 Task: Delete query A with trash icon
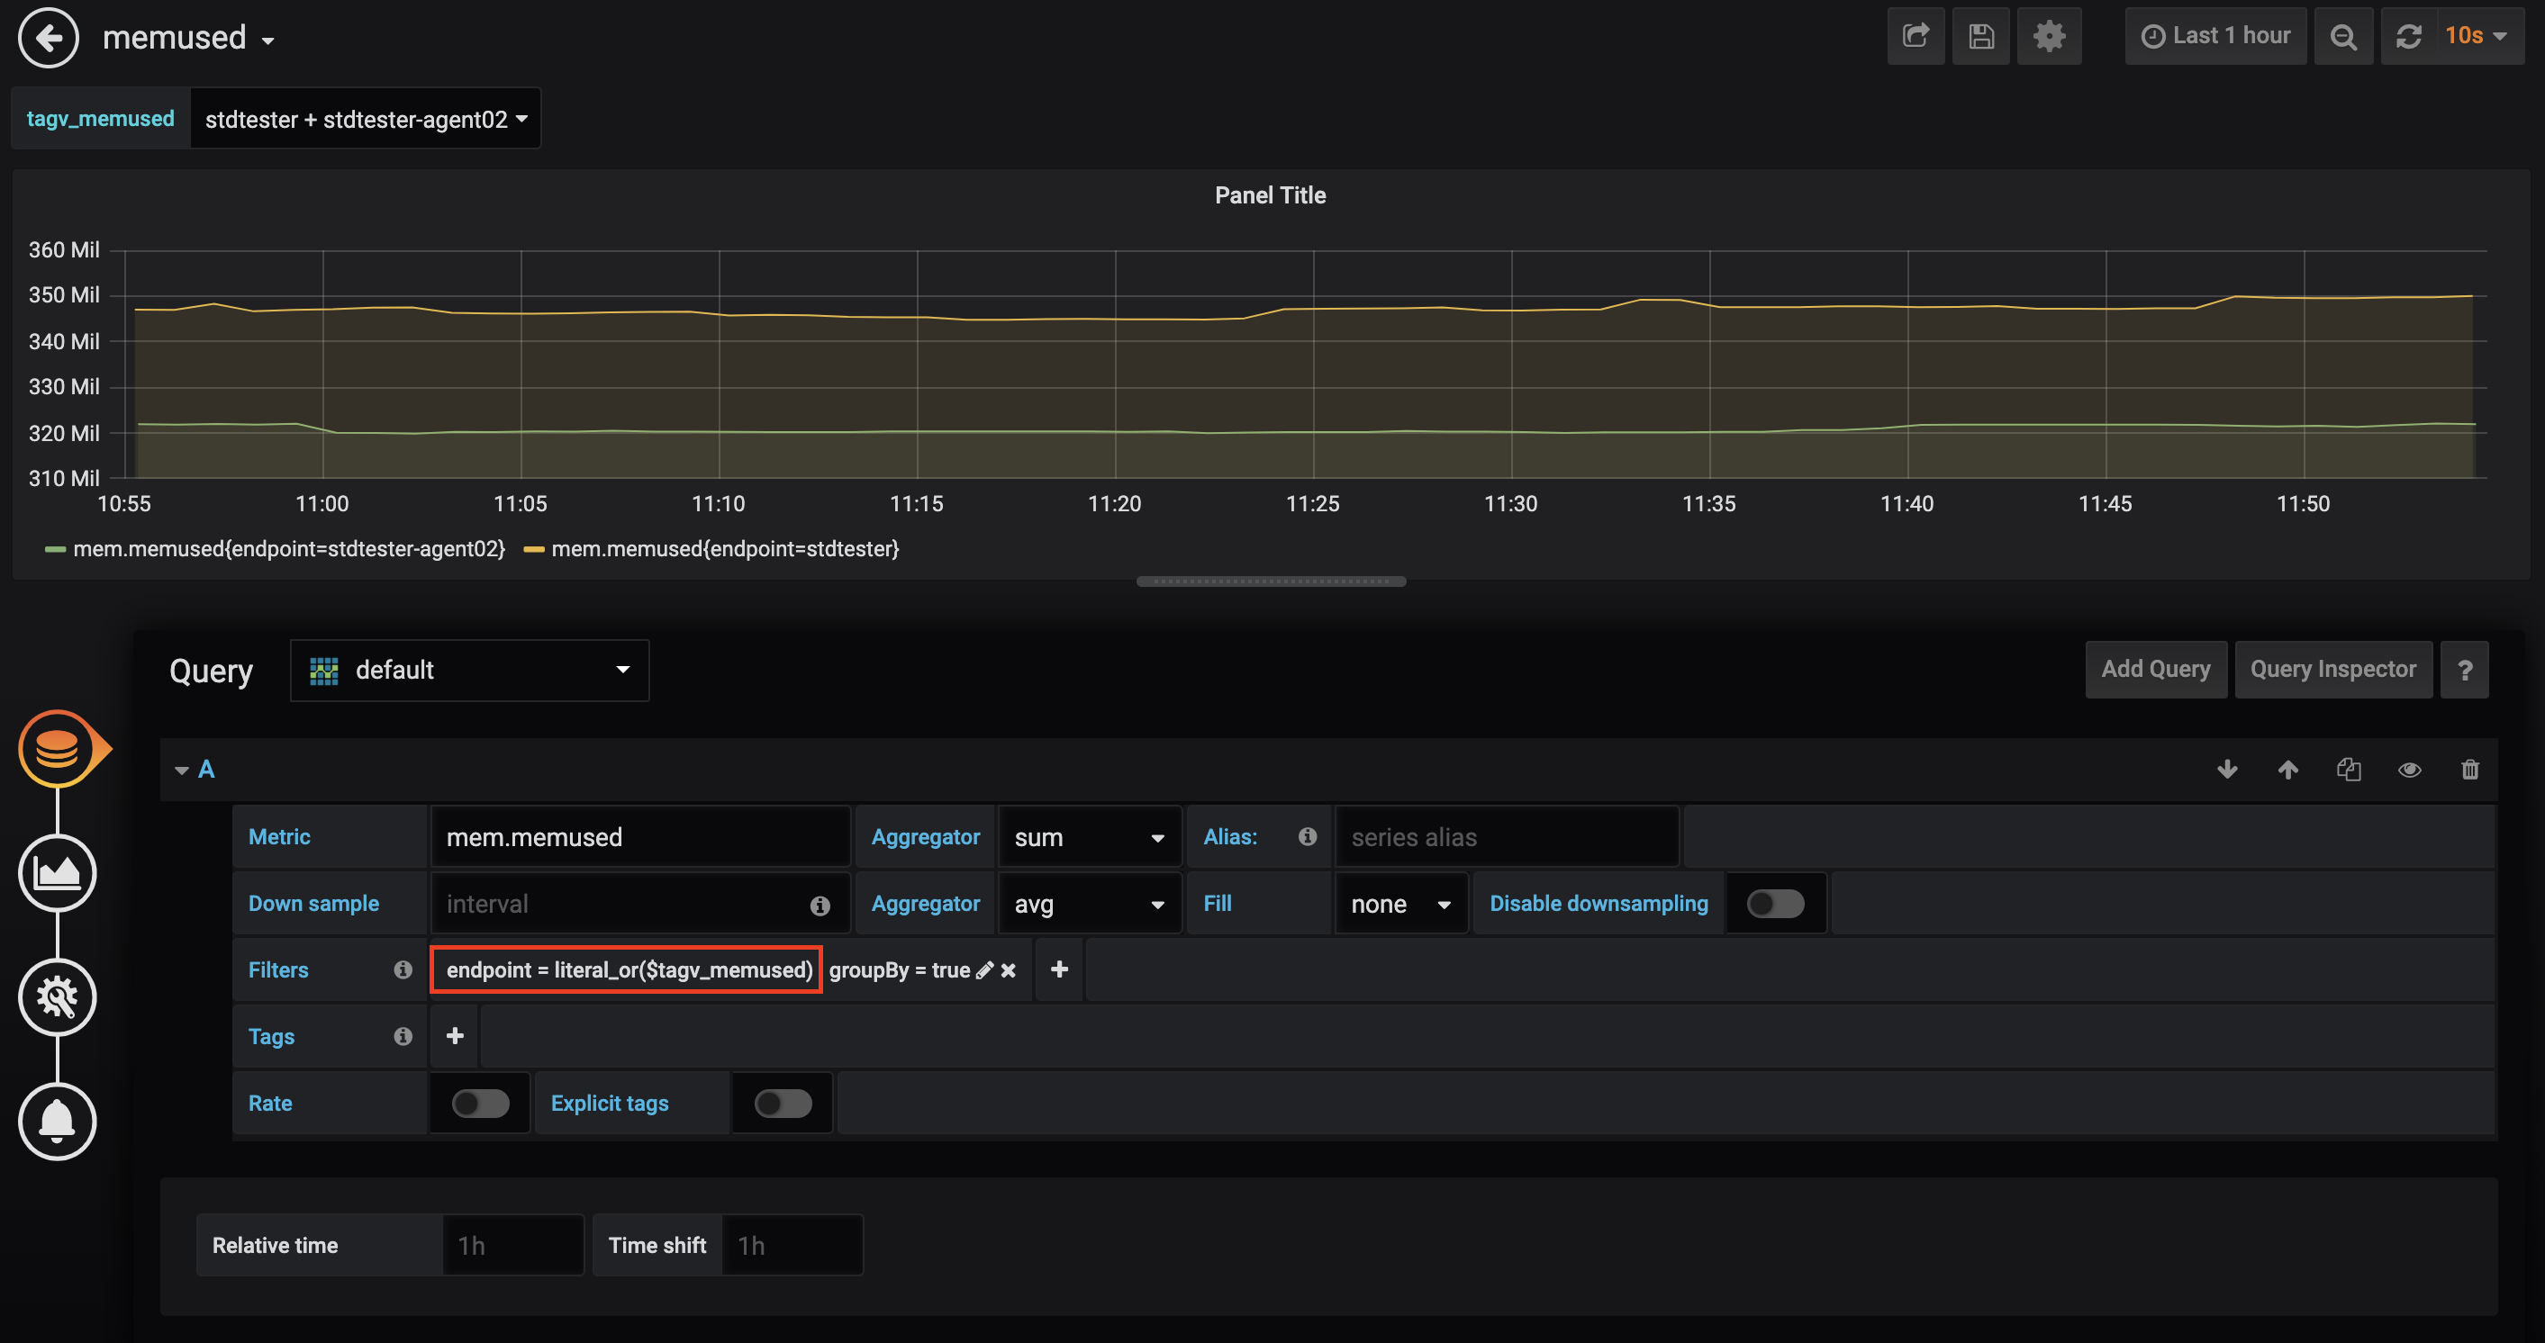[2469, 770]
